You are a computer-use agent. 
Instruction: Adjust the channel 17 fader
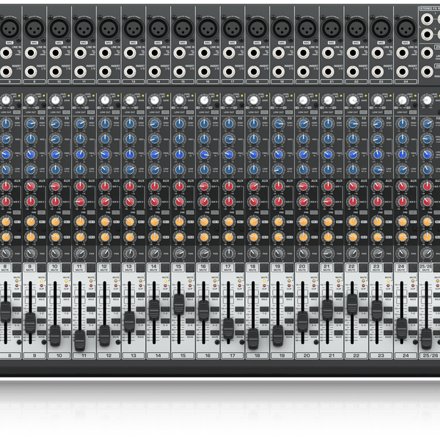click(x=228, y=328)
